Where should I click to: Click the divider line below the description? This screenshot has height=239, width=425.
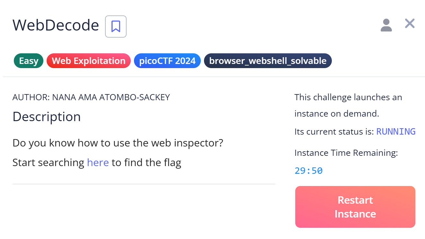click(144, 184)
